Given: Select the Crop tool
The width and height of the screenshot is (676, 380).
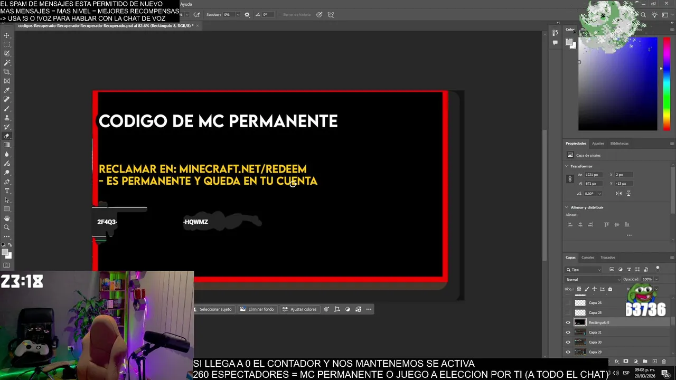Looking at the screenshot, I should [x=7, y=72].
